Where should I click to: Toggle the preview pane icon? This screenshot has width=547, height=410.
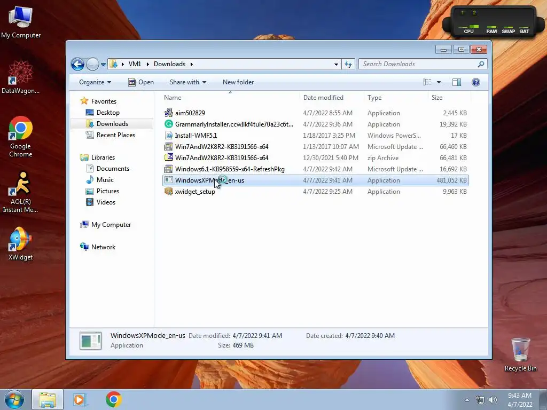(x=457, y=82)
